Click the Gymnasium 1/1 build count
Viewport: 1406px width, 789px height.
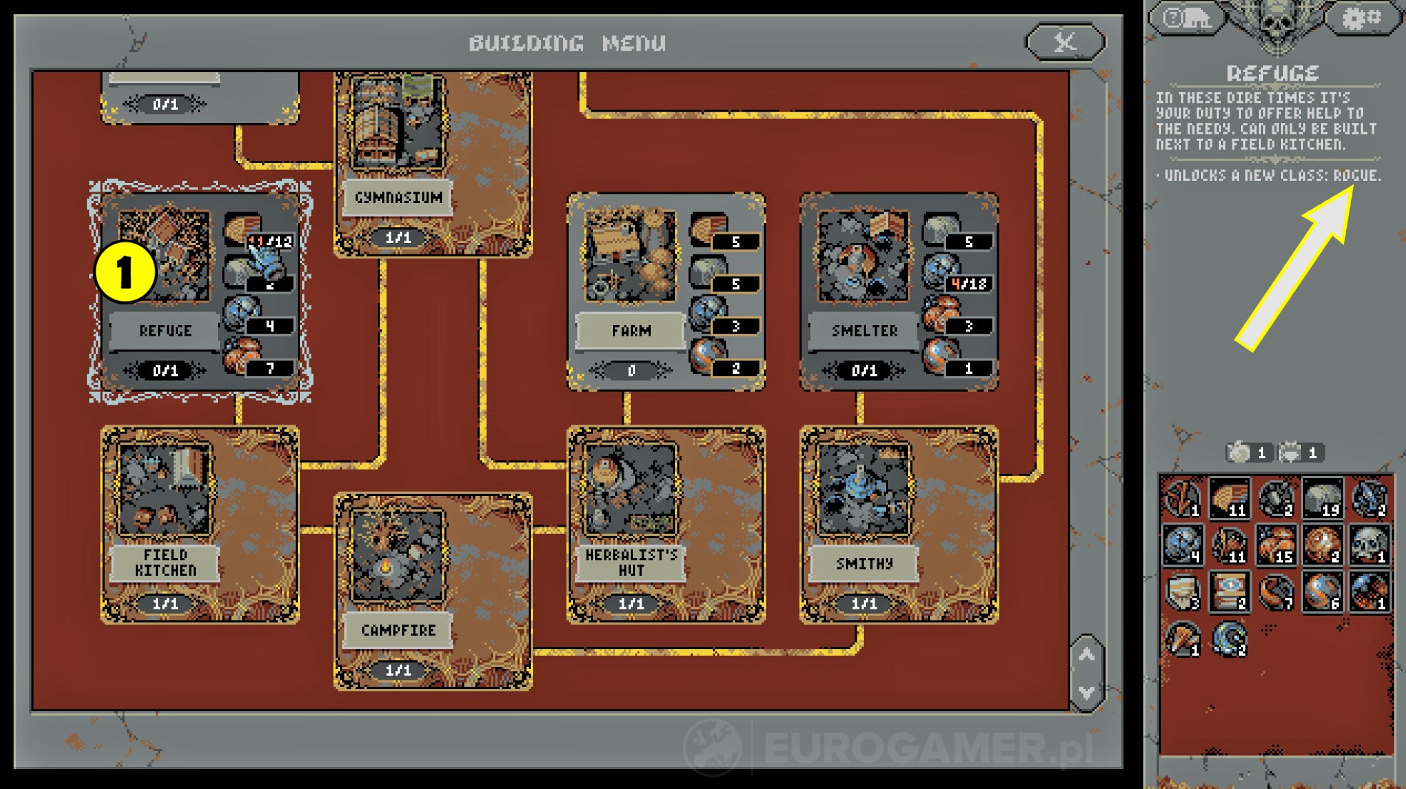tap(398, 237)
